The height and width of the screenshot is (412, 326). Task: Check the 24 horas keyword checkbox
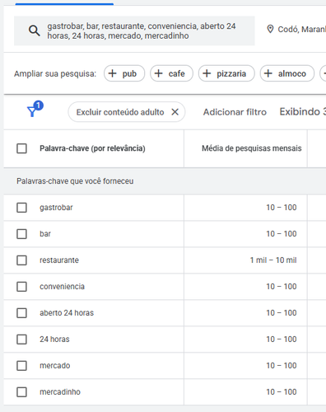21,339
